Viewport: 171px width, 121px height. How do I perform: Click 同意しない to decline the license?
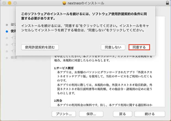click(x=113, y=47)
